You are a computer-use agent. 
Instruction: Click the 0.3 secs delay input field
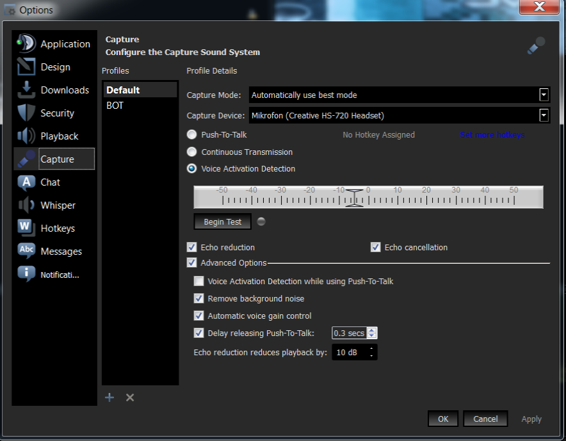point(349,333)
